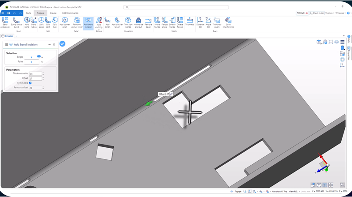
Task: Open the Thickness tool
Action: [x=190, y=21]
